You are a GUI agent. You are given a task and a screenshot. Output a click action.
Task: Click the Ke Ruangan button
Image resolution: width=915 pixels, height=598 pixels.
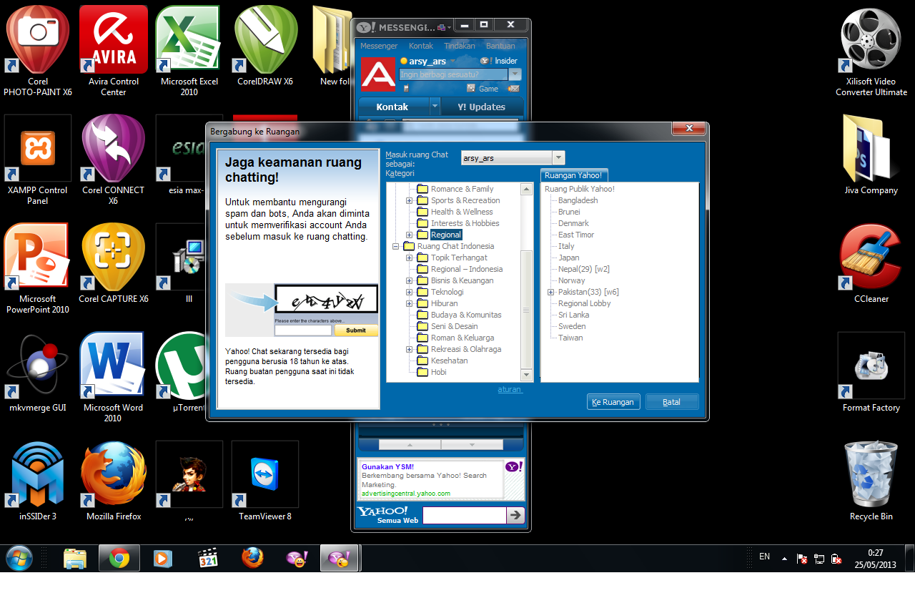click(x=613, y=402)
